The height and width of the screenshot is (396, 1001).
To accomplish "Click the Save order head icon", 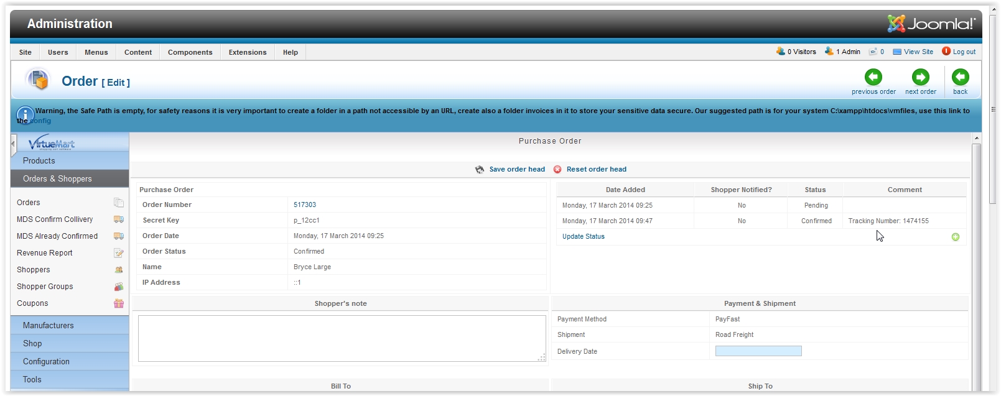I will point(480,169).
